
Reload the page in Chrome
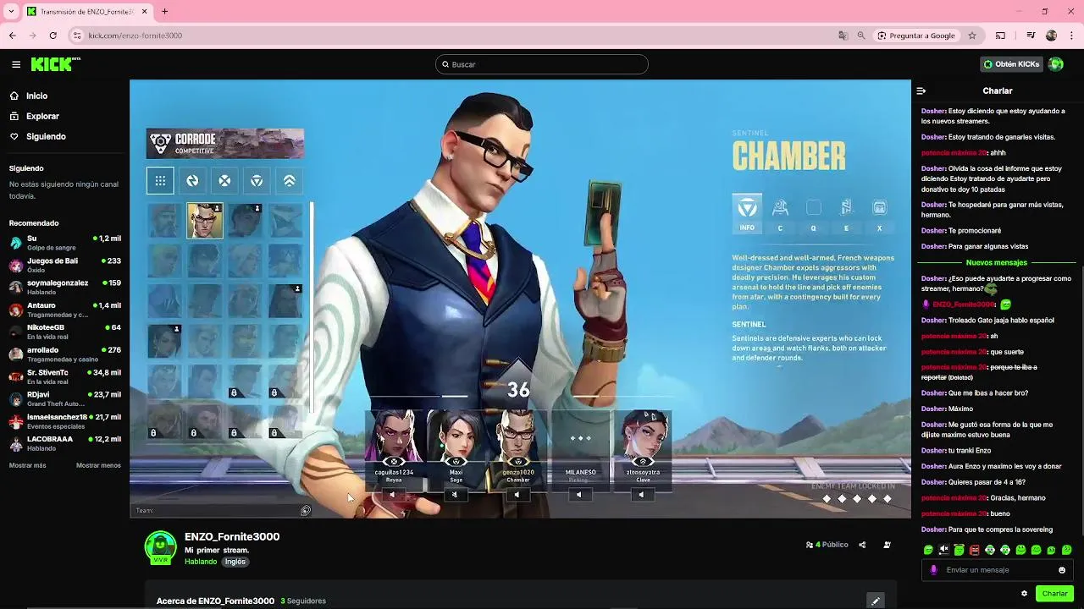(53, 36)
